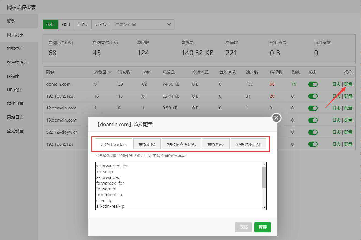Switch to the 排除路径 tab
361x240 pixels.
(216, 144)
